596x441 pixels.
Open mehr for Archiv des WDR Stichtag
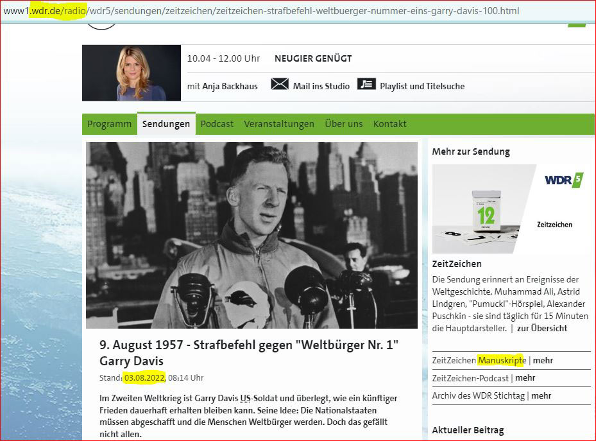pos(541,396)
